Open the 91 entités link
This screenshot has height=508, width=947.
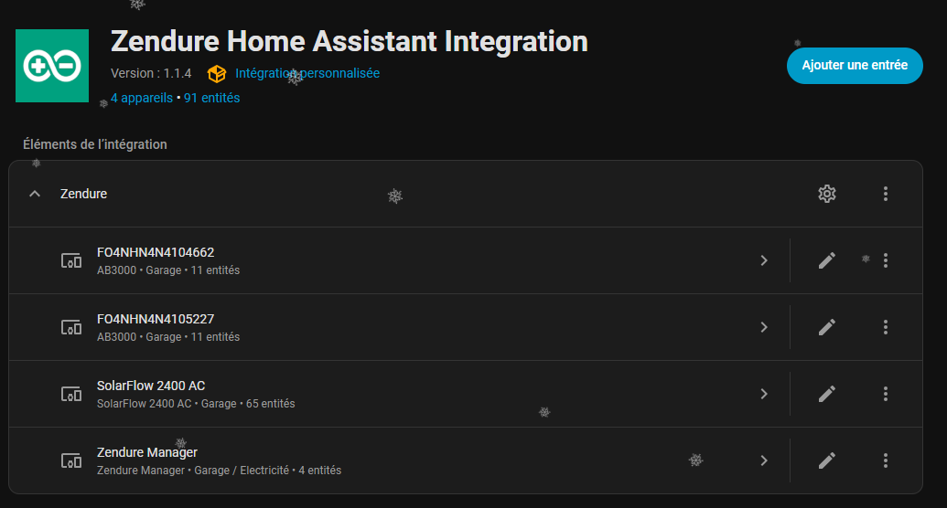pyautogui.click(x=212, y=98)
